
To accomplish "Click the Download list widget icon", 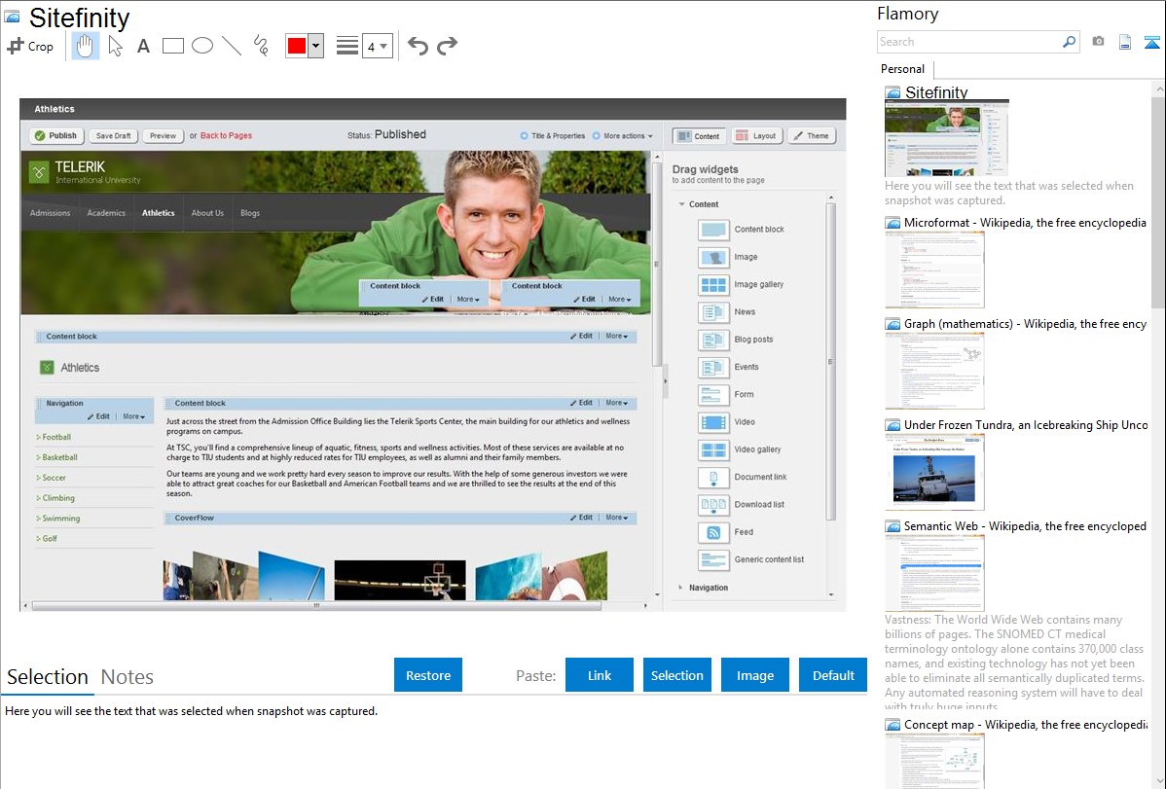I will tap(713, 504).
